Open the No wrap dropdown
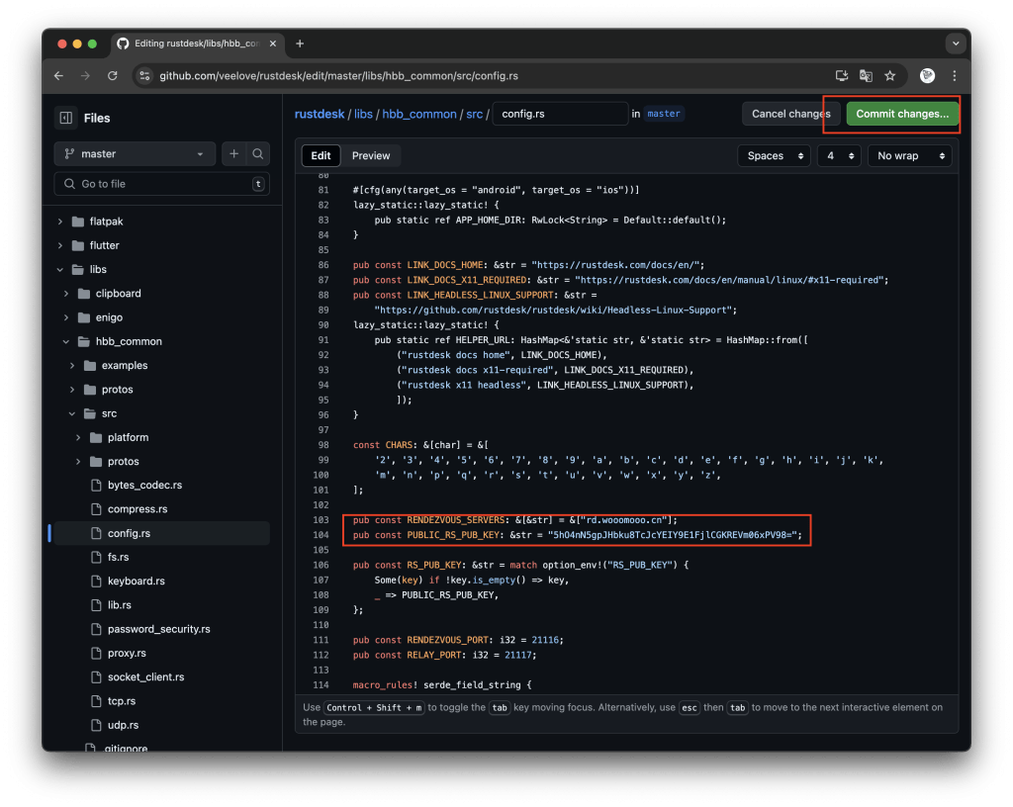 click(x=908, y=155)
